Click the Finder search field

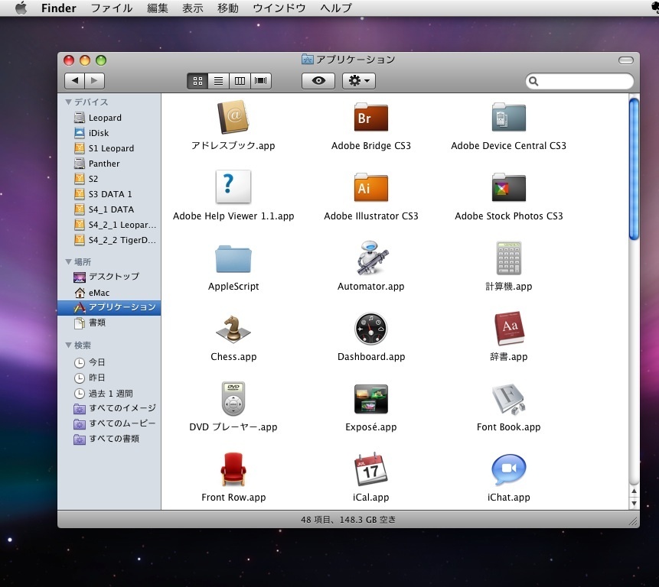click(x=585, y=81)
